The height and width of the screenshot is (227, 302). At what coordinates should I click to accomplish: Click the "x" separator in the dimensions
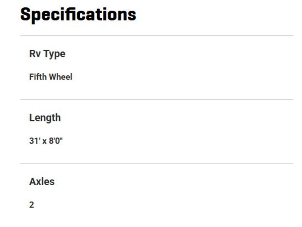click(45, 141)
